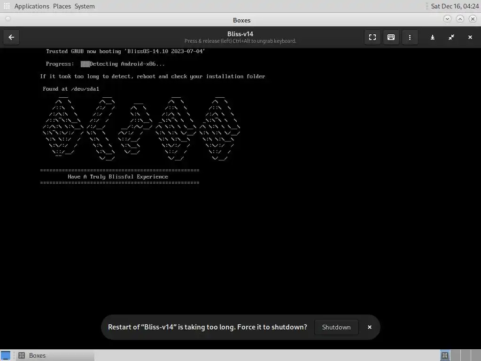Open the System menu
The width and height of the screenshot is (481, 361).
click(x=85, y=6)
